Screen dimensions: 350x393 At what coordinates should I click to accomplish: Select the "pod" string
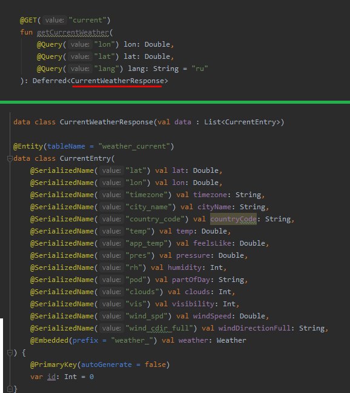tap(136, 280)
